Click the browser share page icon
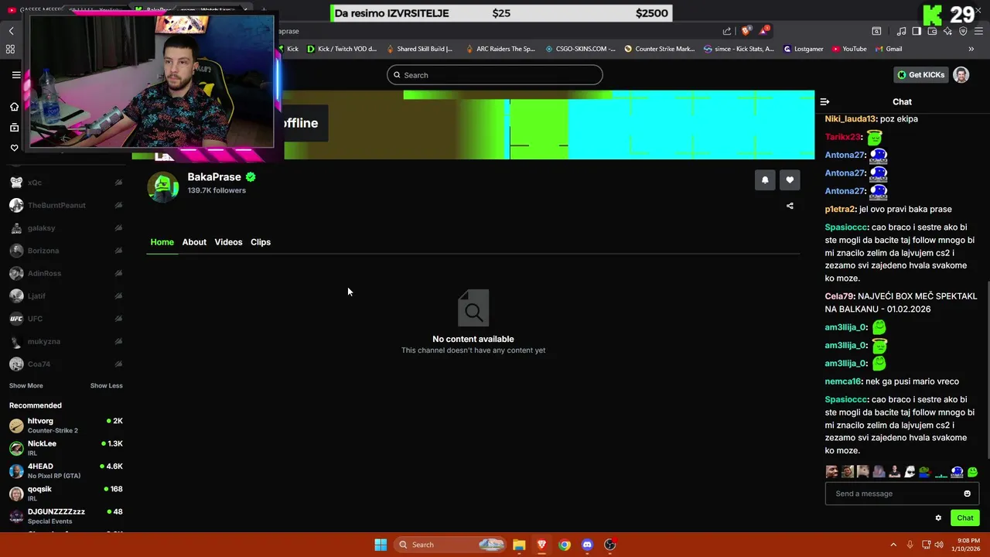Screen dimensions: 990x557 click(727, 31)
